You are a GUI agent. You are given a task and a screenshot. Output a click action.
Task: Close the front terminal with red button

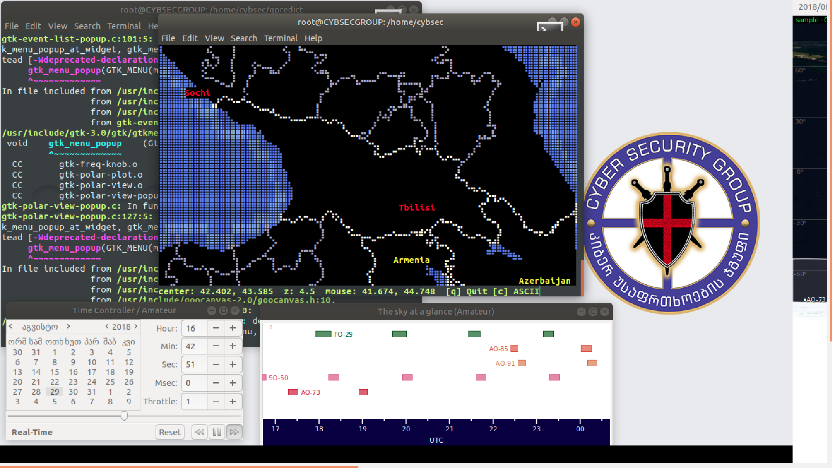(575, 22)
